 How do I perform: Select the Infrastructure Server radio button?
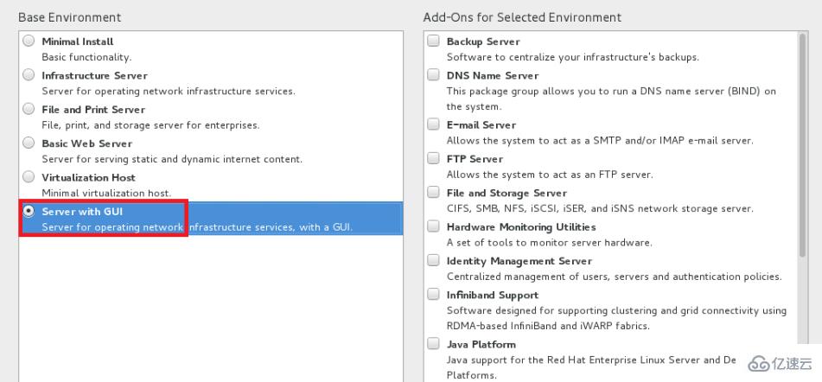pos(29,75)
